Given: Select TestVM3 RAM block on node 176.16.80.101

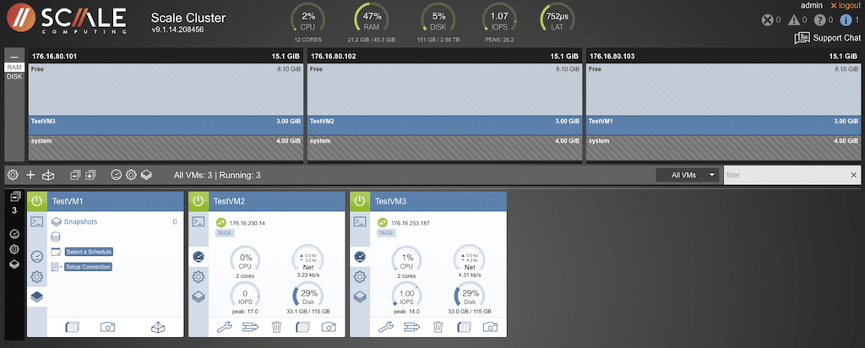Looking at the screenshot, I should click(x=166, y=125).
